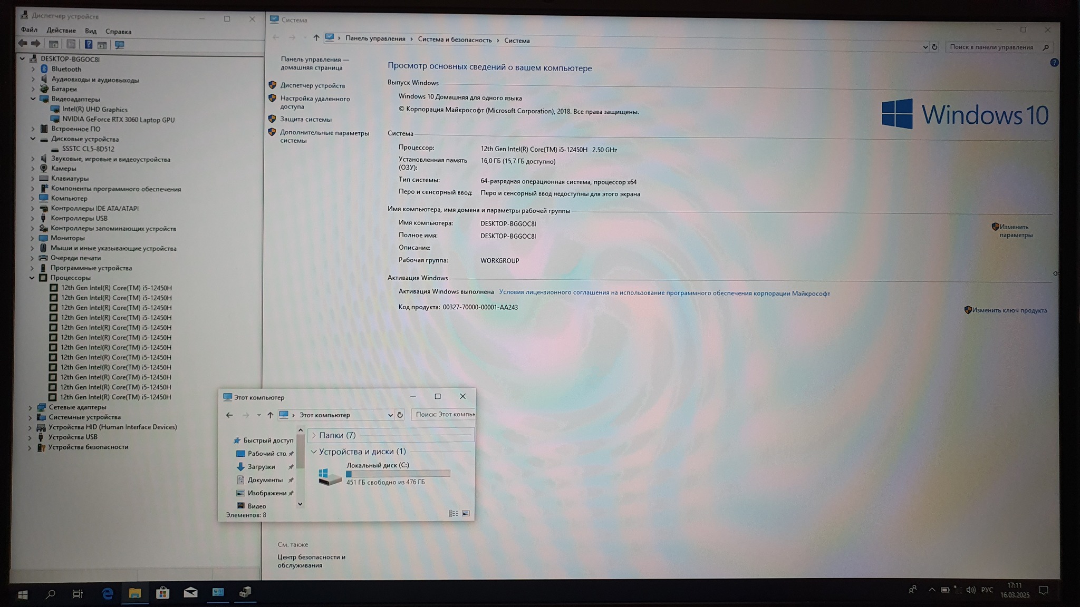Expand the Папки (7) group
Image resolution: width=1080 pixels, height=607 pixels.
314,435
